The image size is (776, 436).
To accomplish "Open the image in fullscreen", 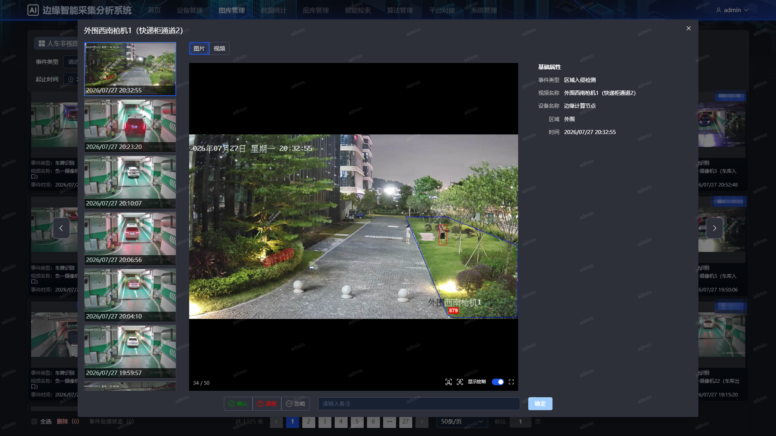I will (511, 382).
